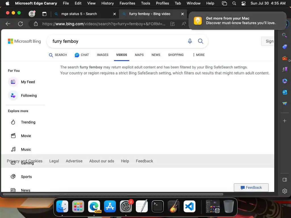
Task: Open Movie videos category
Action: click(x=21, y=136)
